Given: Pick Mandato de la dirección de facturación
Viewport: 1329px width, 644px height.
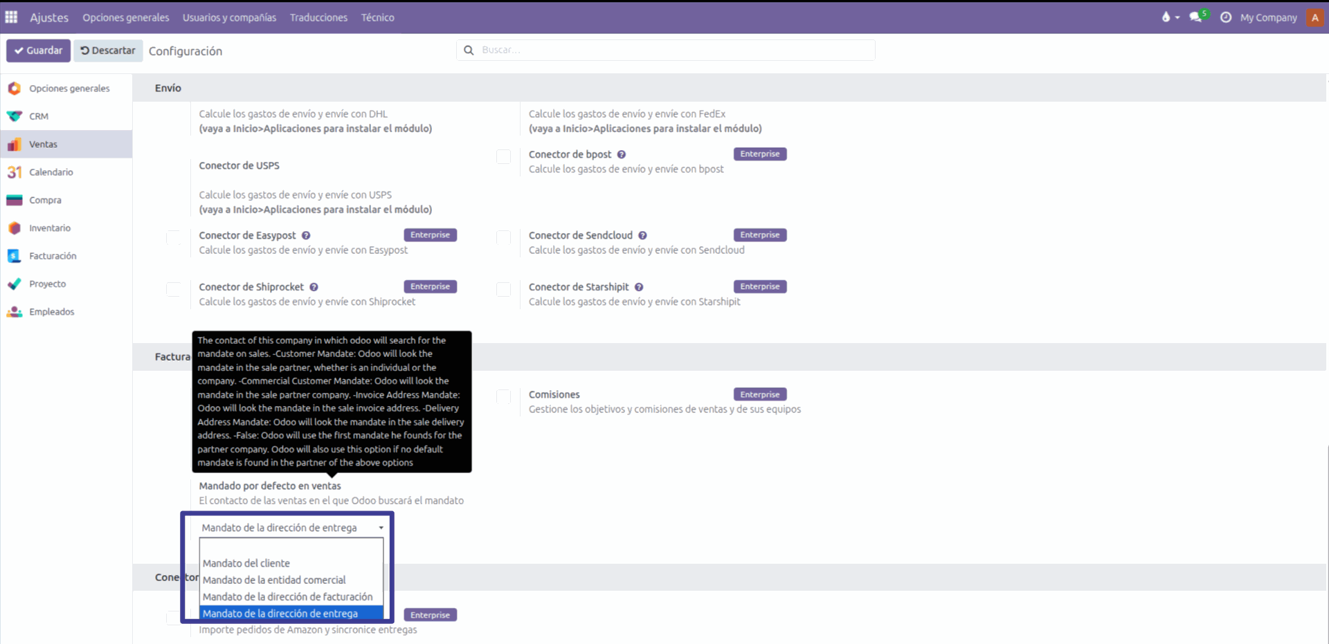Looking at the screenshot, I should pyautogui.click(x=287, y=596).
